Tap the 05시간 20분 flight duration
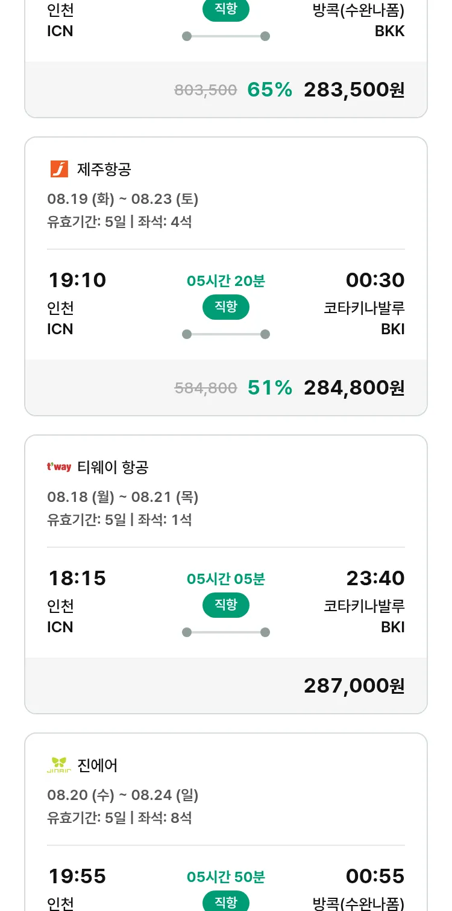 coord(225,281)
